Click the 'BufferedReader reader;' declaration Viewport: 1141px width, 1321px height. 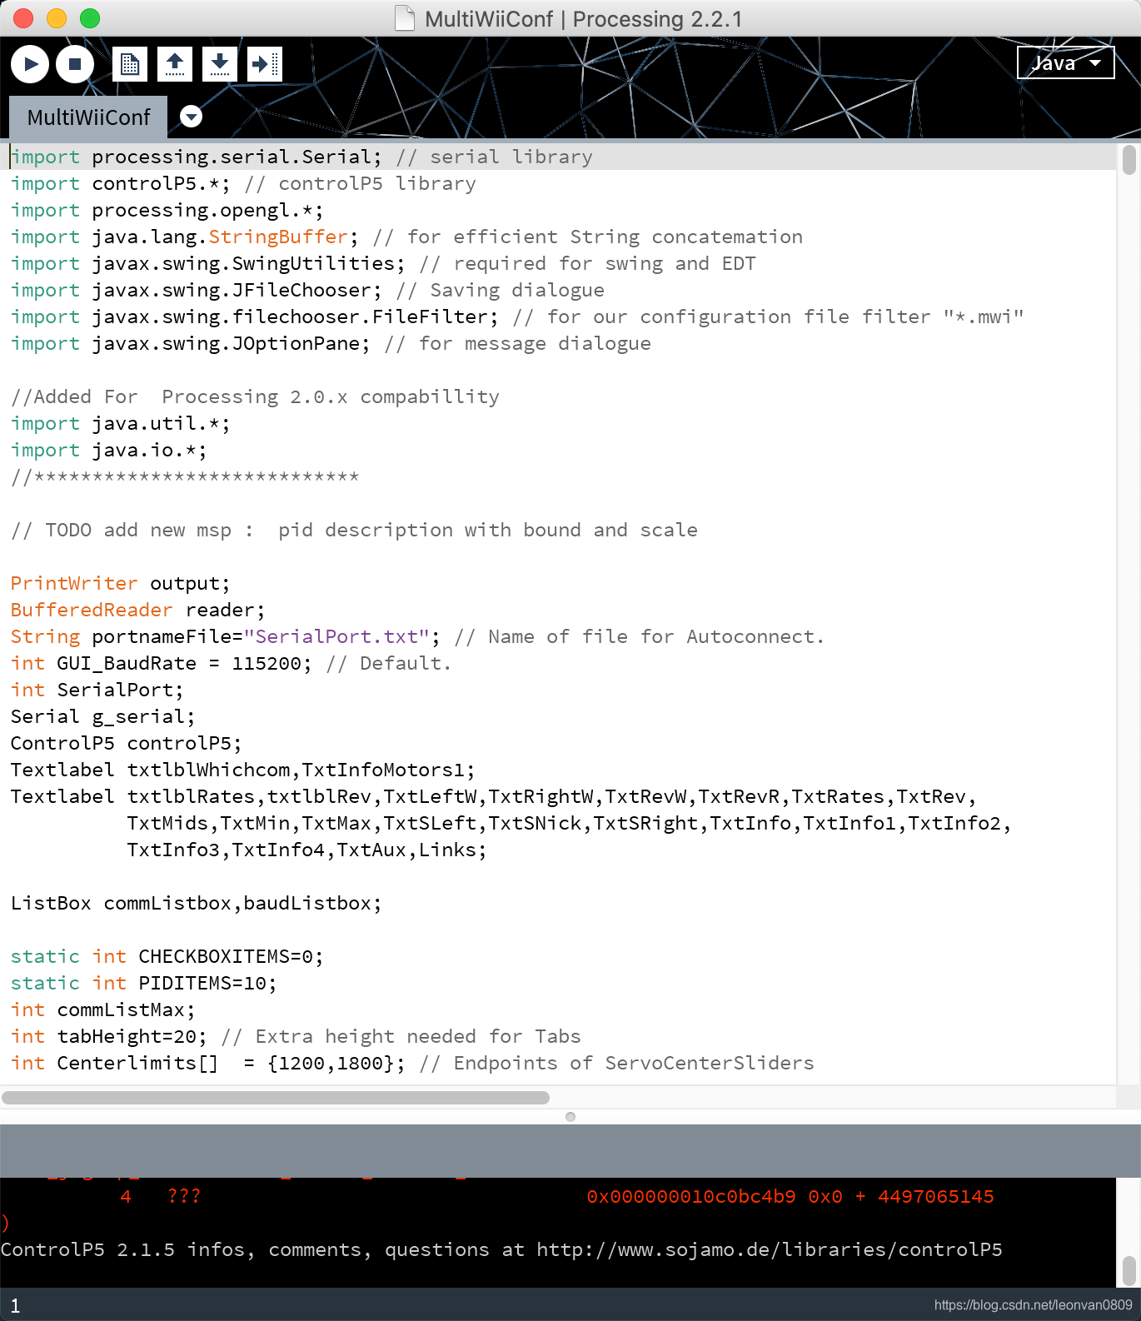point(138,611)
